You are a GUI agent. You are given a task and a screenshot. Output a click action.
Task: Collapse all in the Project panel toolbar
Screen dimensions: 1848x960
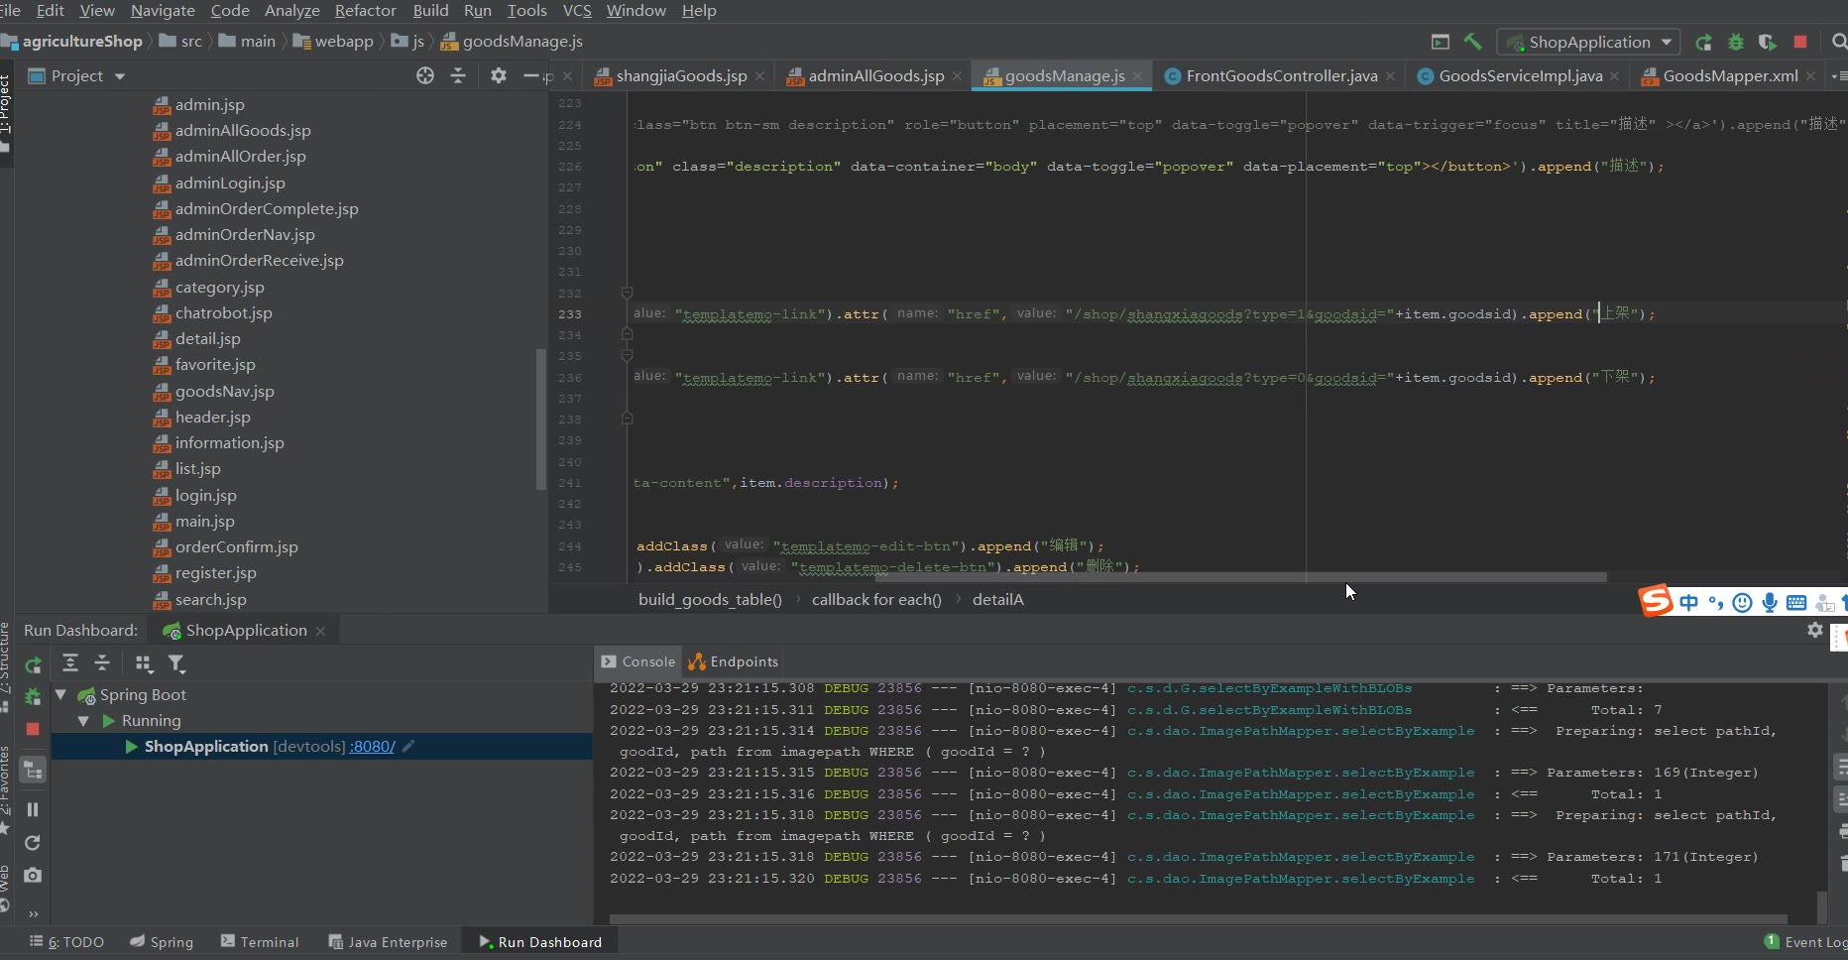458,75
